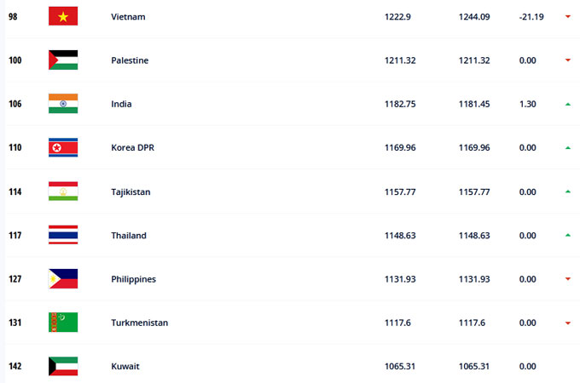580x383 pixels.
Task: Click the Palestine flag icon
Action: click(63, 60)
